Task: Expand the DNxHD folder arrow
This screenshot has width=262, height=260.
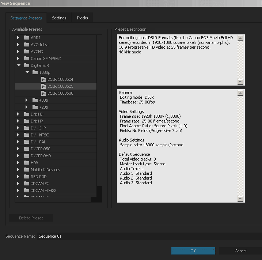Action: click(x=18, y=114)
